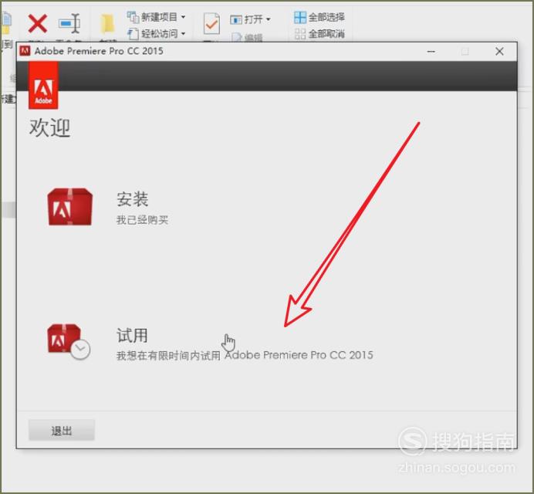Open the 新建项目 dropdown in Explorer
The width and height of the screenshot is (534, 494).
pyautogui.click(x=157, y=17)
